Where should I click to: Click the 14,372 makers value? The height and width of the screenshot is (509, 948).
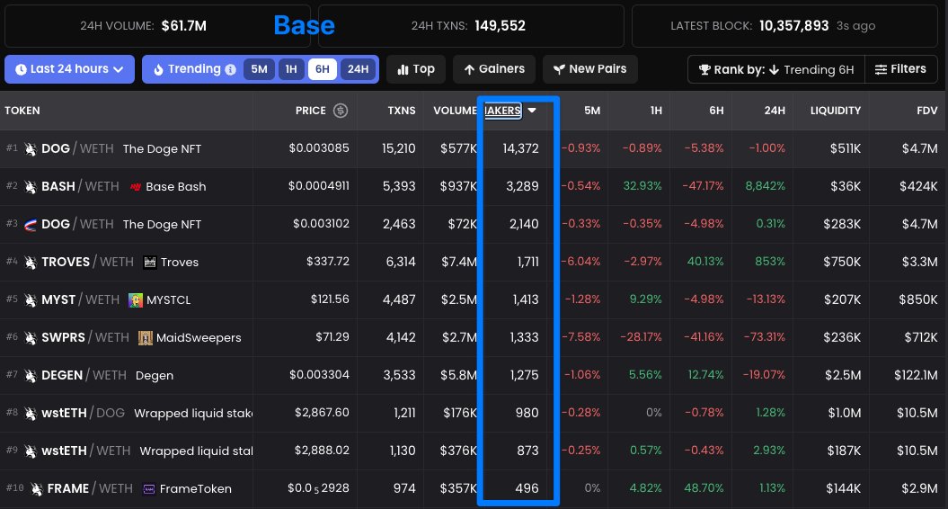(x=520, y=148)
